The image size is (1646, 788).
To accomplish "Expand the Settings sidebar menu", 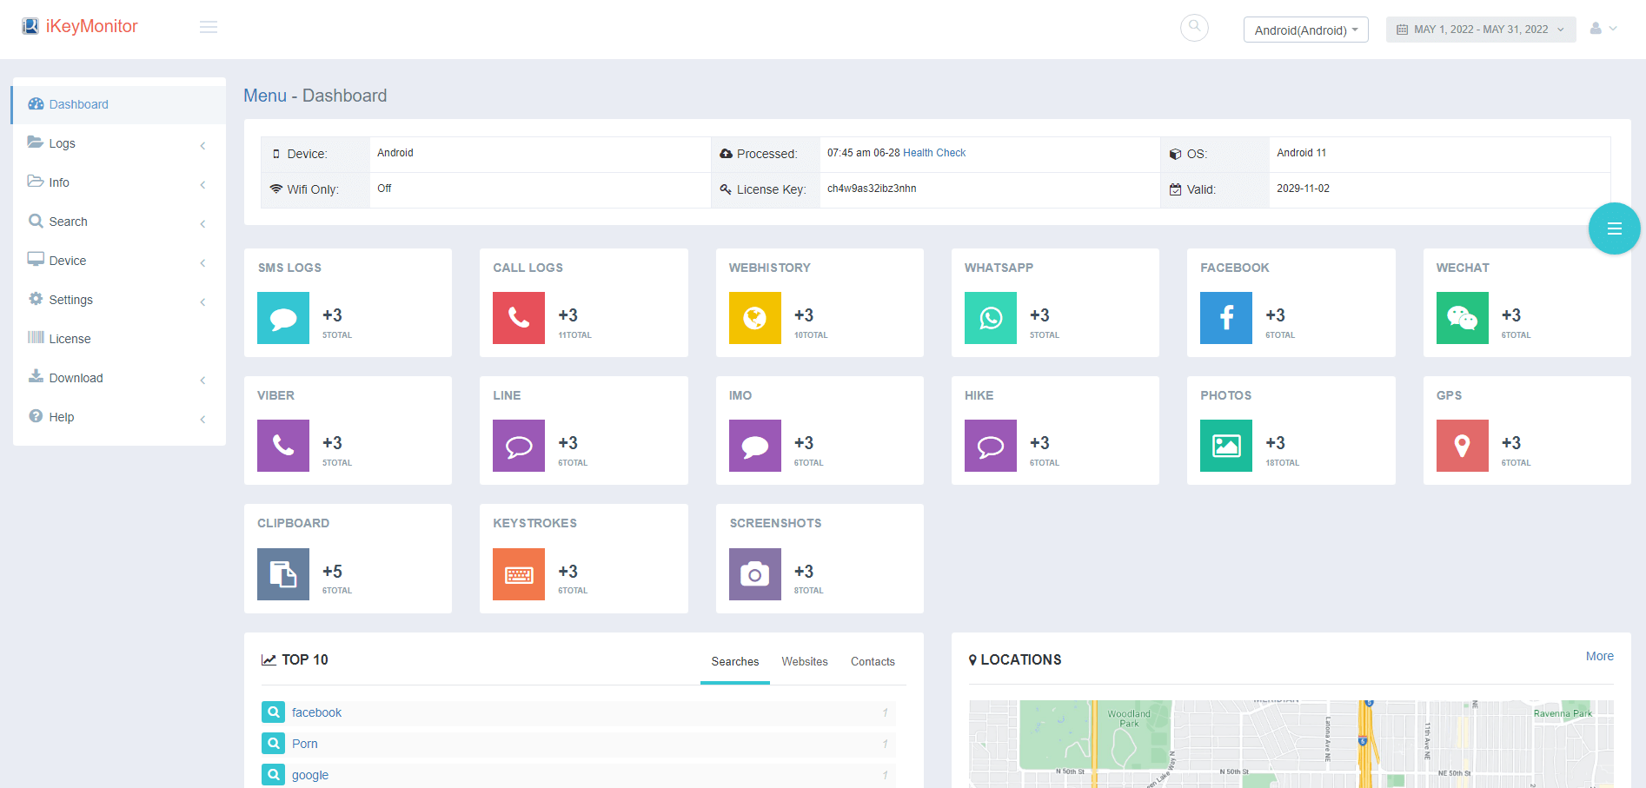I will coord(119,300).
